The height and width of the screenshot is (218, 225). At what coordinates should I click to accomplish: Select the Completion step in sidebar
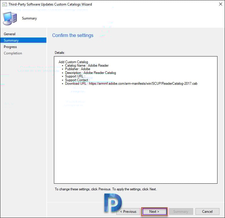(13, 53)
